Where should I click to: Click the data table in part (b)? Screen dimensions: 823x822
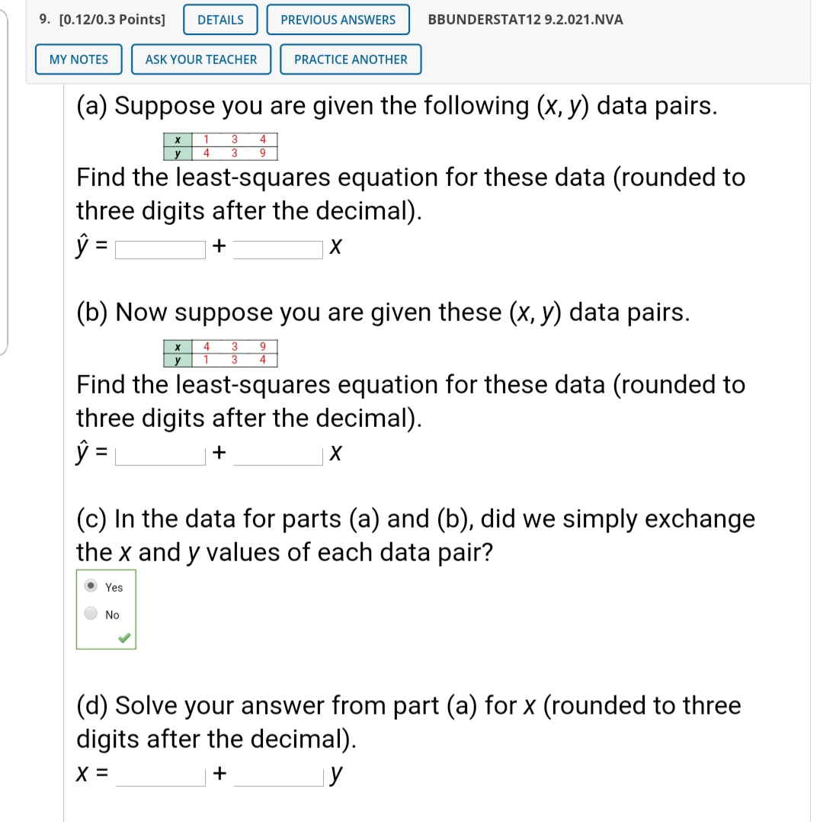click(220, 353)
